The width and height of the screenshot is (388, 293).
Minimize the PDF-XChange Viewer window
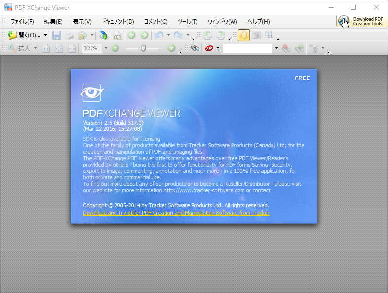(x=331, y=8)
